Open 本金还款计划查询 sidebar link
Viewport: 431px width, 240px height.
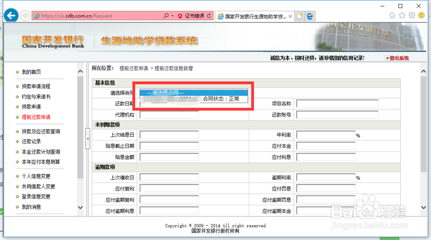[x=41, y=152]
